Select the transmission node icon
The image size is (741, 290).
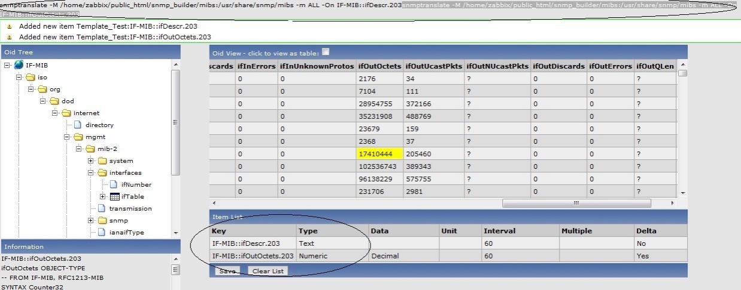(x=102, y=208)
